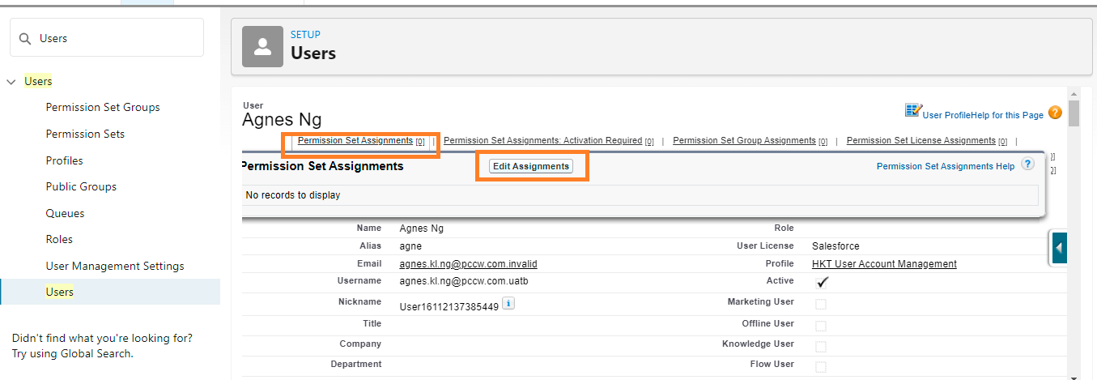1097x380 pixels.
Task: Click the No records to display text
Action: pos(293,195)
